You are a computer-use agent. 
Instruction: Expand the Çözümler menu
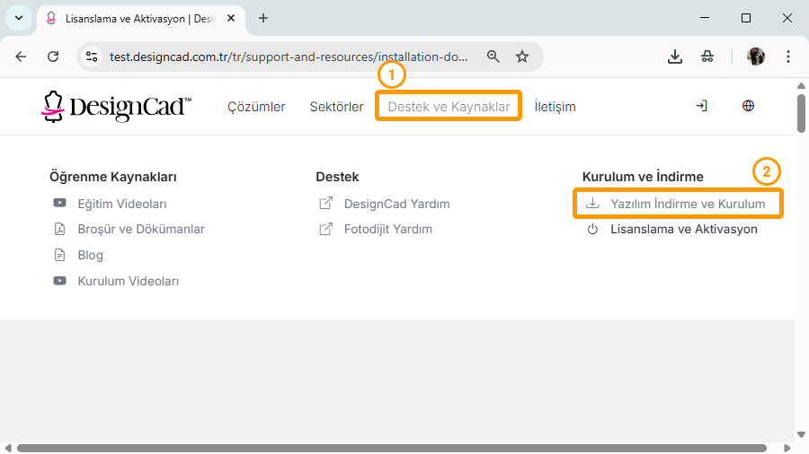[256, 107]
